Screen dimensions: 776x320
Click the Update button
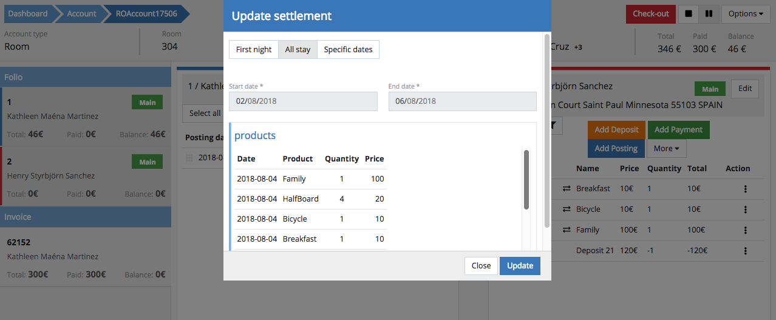[x=520, y=266]
